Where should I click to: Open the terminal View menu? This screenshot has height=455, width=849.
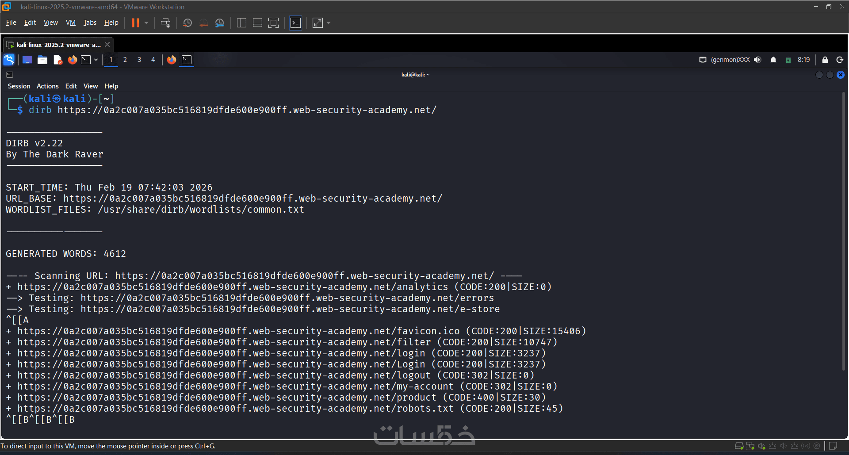(91, 86)
